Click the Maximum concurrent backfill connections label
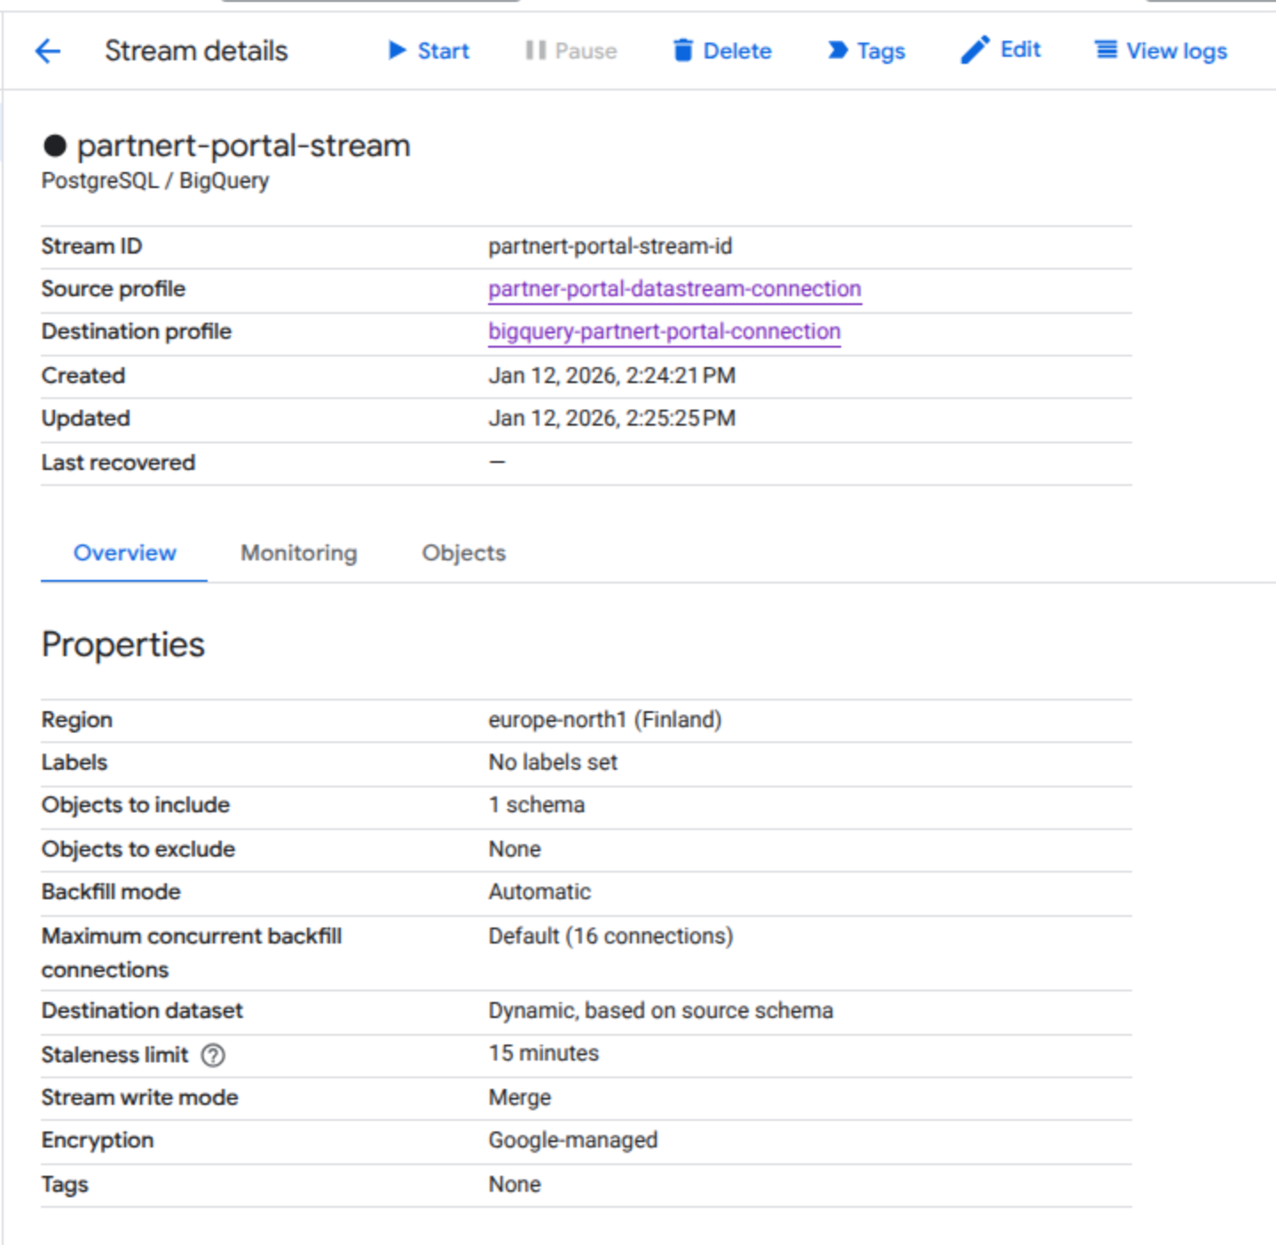Viewport: 1276px width, 1245px height. coord(192,953)
